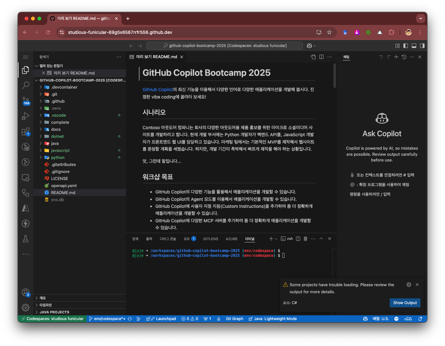Switch to the 디버그 콘솔 tab
Screen dimensions: 445x346
(168, 239)
